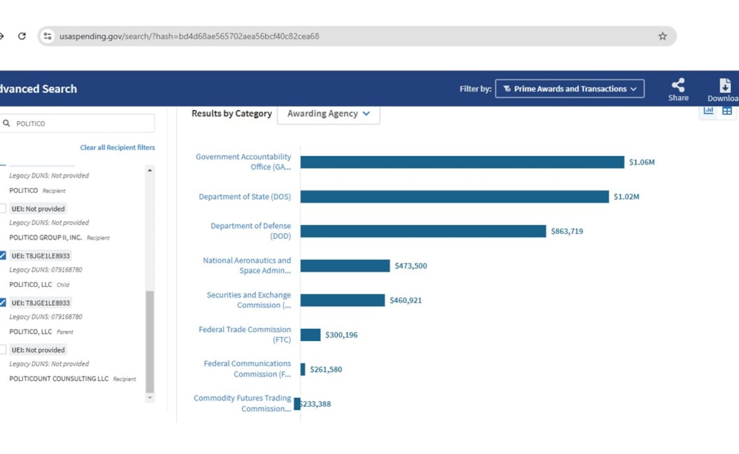This screenshot has height=454, width=739.
Task: Click the filter icon inside the Filter by dropdown
Action: click(x=507, y=89)
